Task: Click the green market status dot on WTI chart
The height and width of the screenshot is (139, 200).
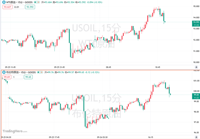Action: (35, 2)
